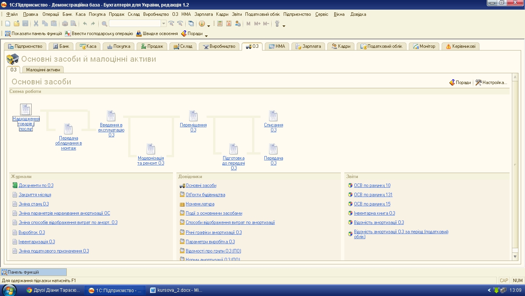
Task: Click the wrench Tools toolbar icon
Action: click(x=277, y=24)
